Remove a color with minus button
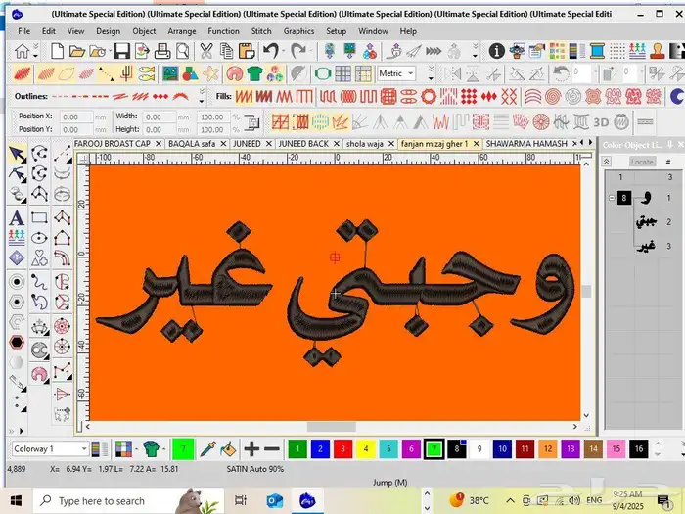685x514 pixels. (272, 448)
